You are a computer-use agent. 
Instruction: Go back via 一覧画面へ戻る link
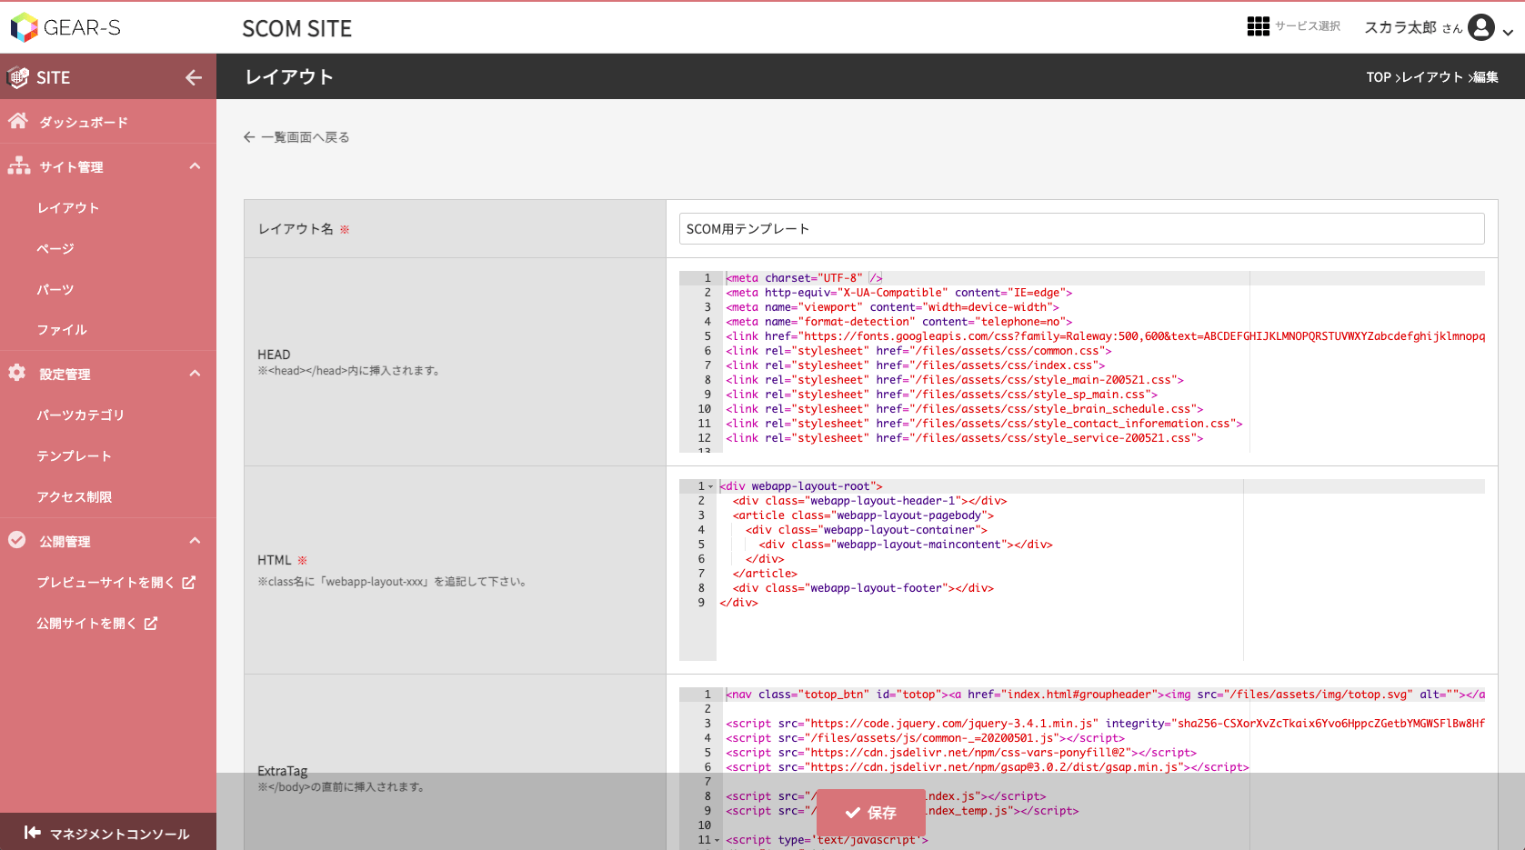click(x=306, y=137)
